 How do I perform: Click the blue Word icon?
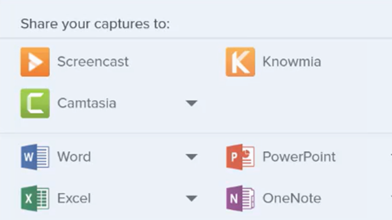(35, 157)
